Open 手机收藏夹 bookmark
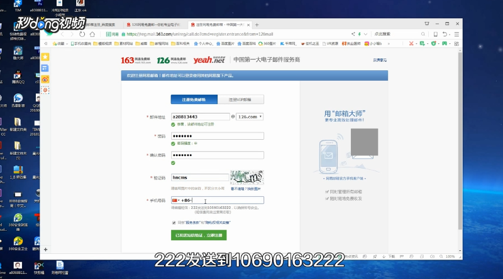503x279 pixels. coord(81,43)
